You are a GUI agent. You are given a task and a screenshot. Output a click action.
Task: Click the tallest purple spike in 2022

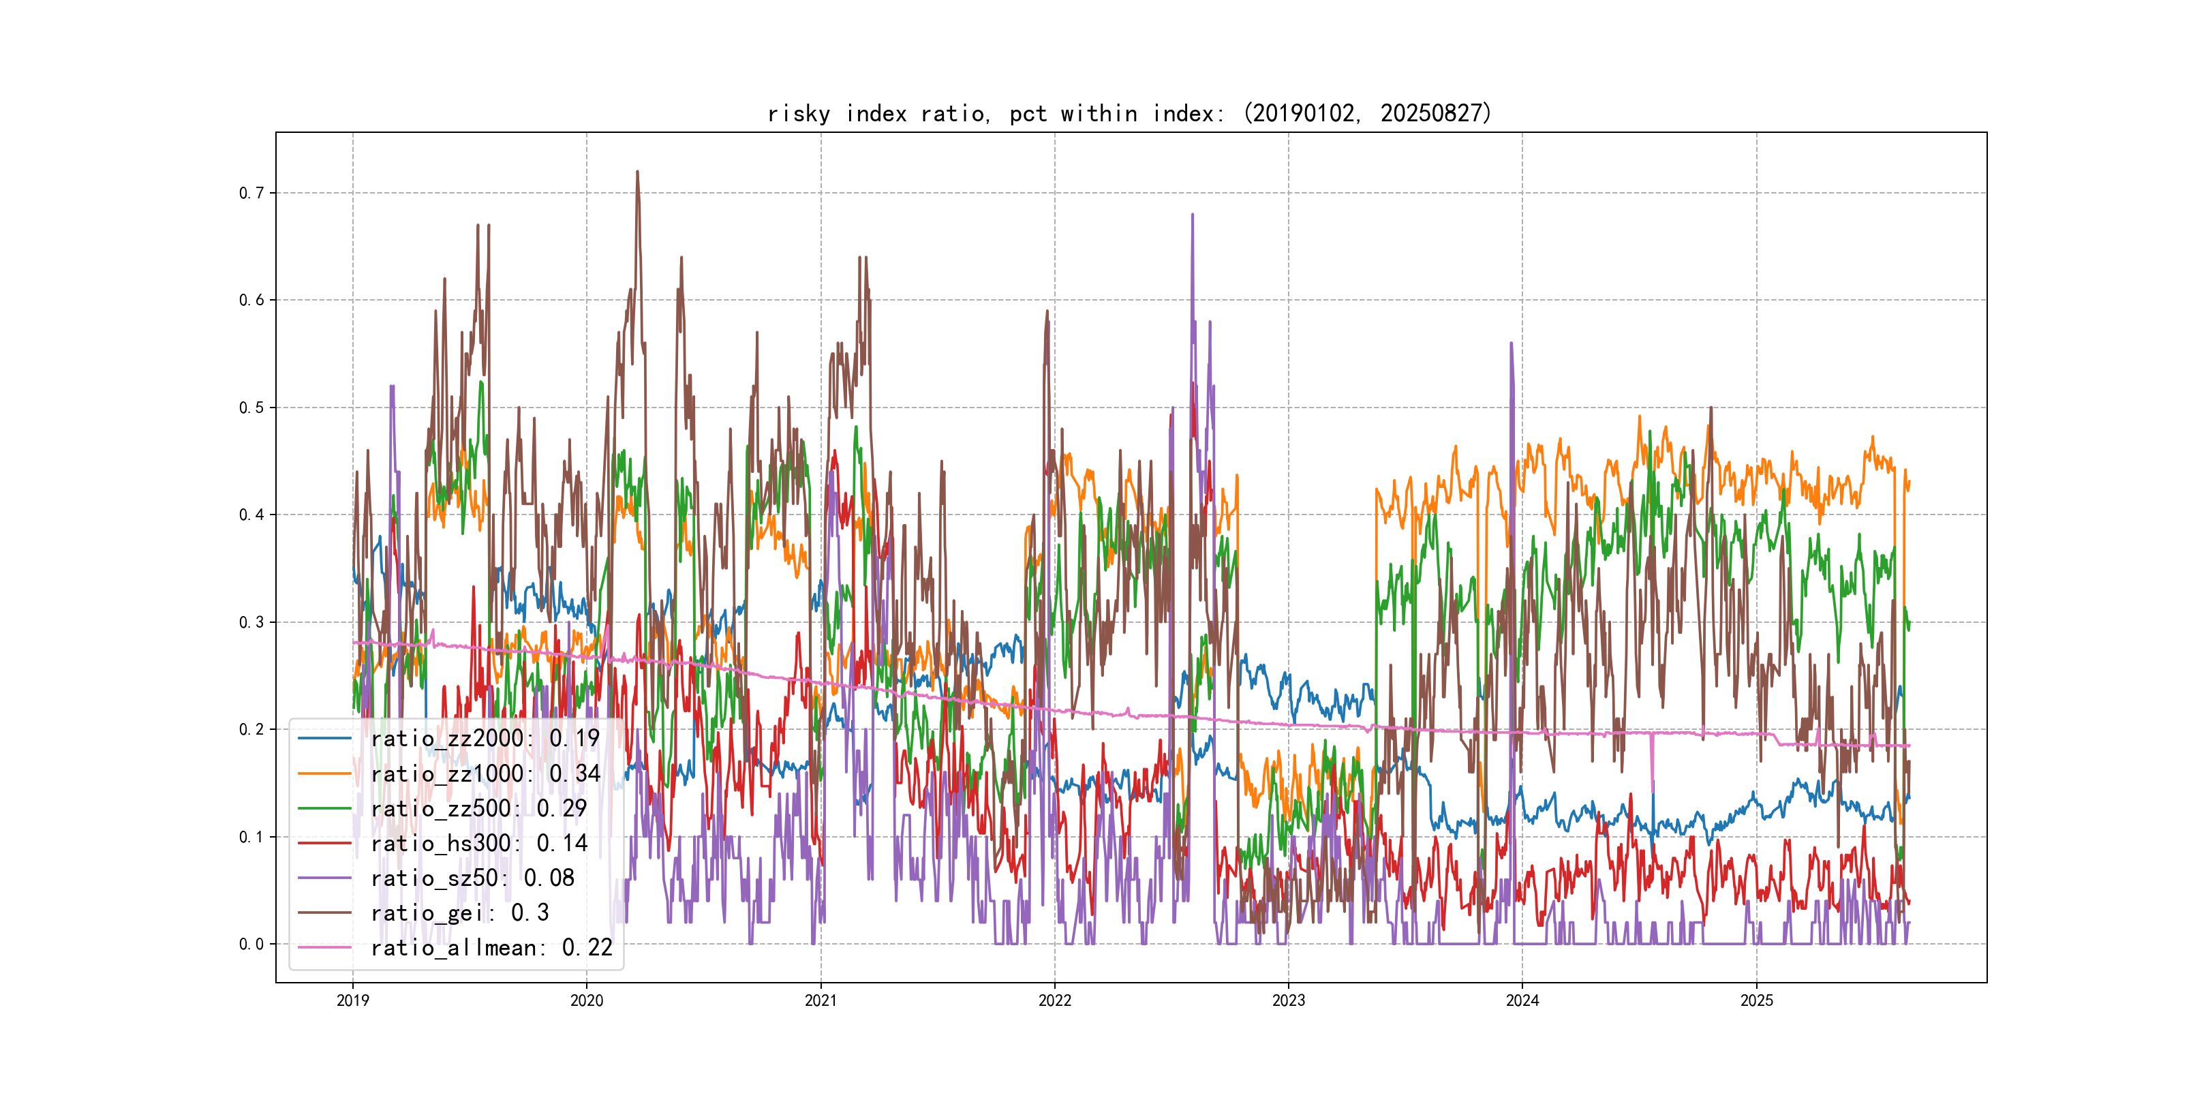[1193, 216]
